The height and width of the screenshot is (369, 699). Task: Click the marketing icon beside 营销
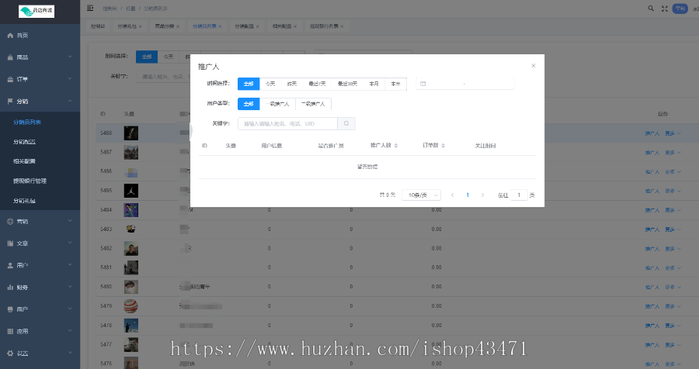[x=10, y=221]
